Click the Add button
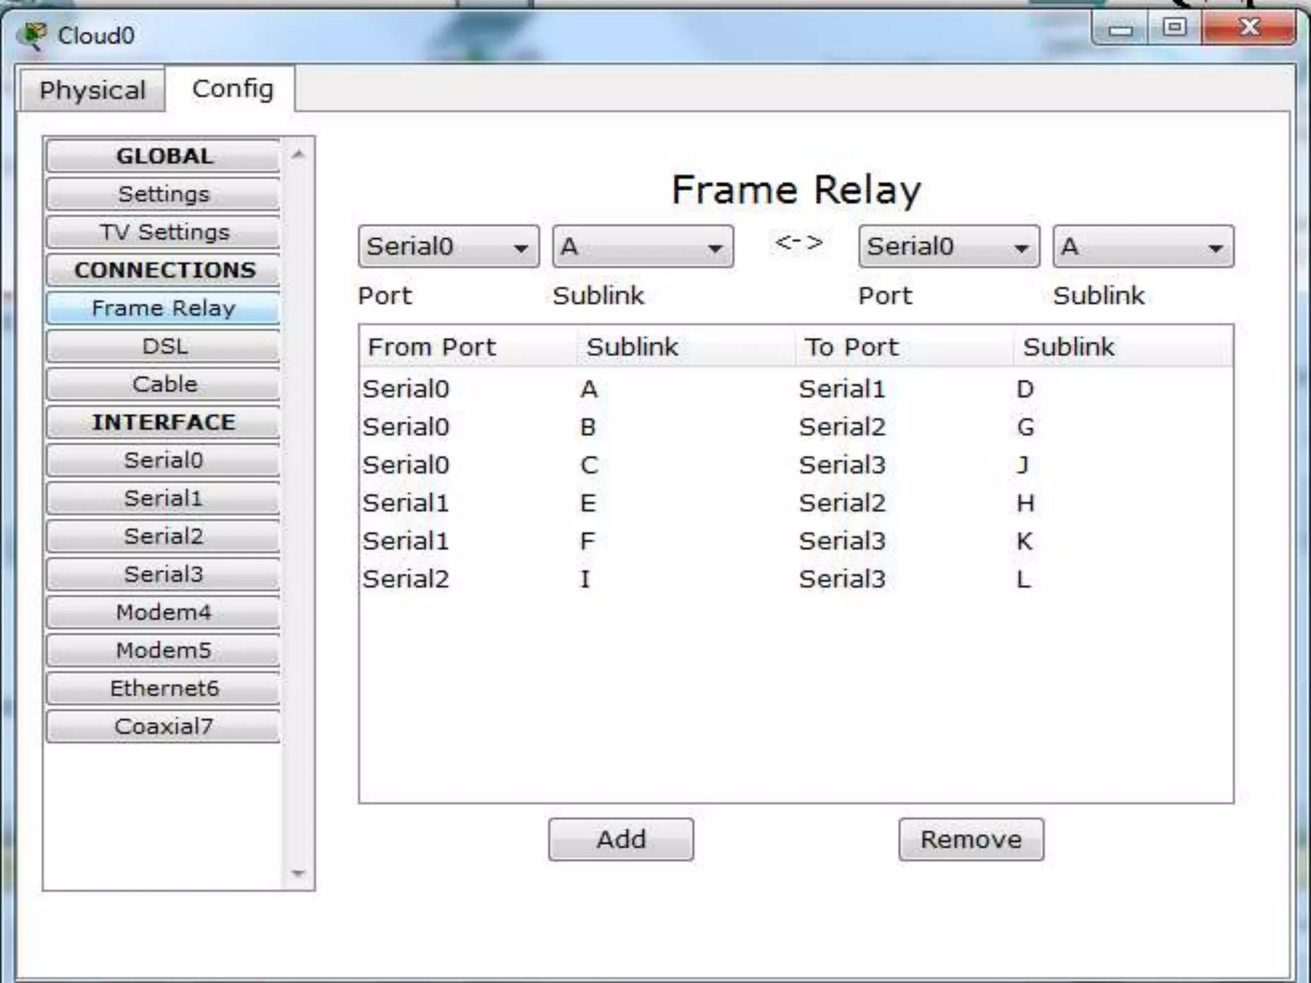This screenshot has width=1311, height=983. (620, 839)
